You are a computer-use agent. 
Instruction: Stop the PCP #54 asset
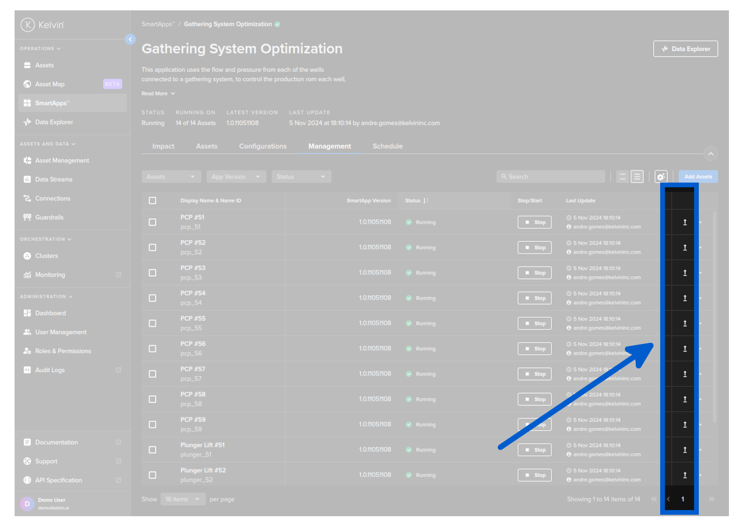[x=534, y=298]
